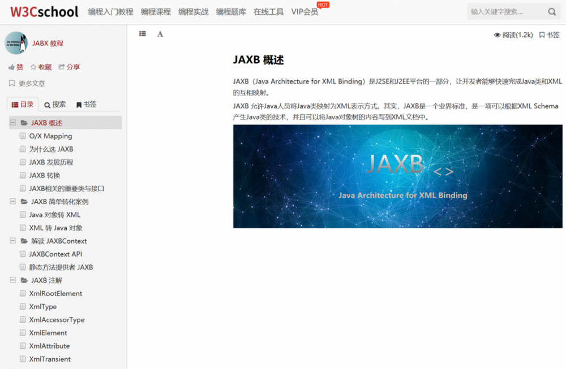Viewport: 566px width, 369px height.
Task: Switch to the 搜索 tab in the sidebar
Action: 54,103
